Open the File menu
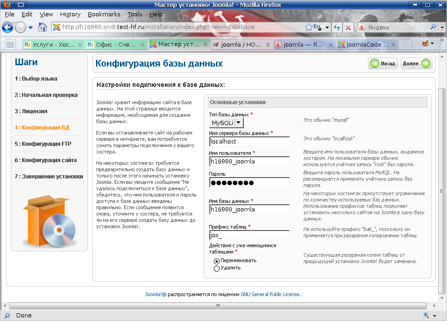 (10, 14)
